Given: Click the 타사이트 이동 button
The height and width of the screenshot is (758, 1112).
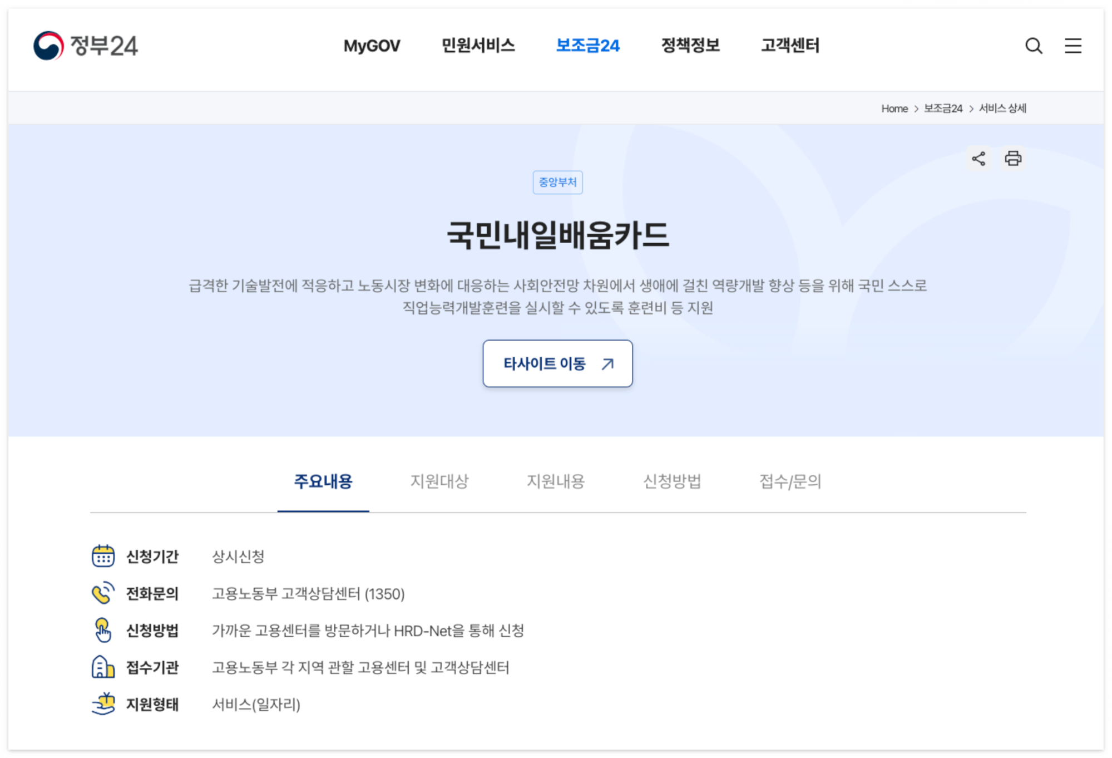Looking at the screenshot, I should tap(557, 363).
